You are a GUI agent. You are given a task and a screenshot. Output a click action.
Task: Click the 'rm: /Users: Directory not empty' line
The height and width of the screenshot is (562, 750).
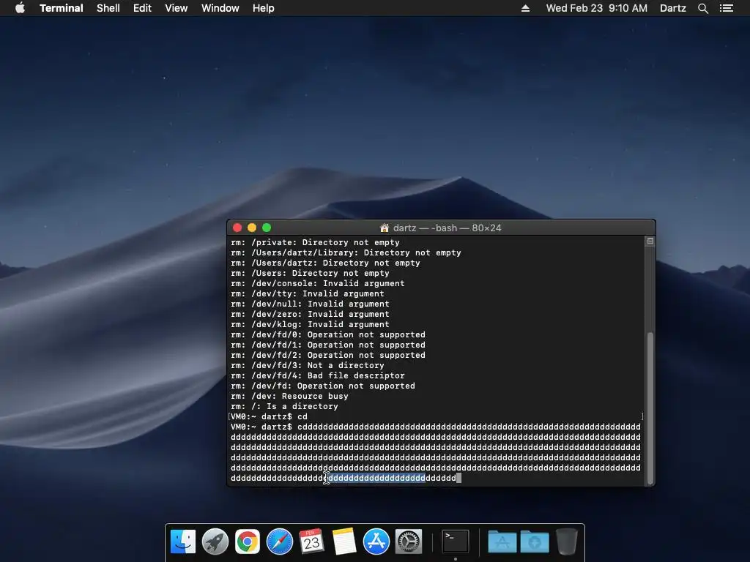click(x=310, y=273)
